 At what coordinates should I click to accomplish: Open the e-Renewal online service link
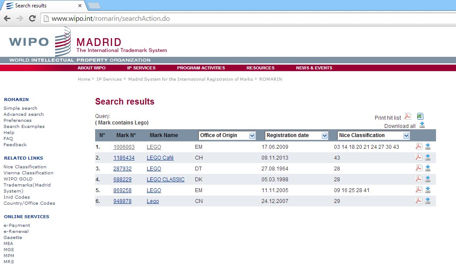coord(16,232)
